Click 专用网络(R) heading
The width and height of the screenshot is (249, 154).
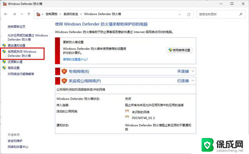(79, 72)
